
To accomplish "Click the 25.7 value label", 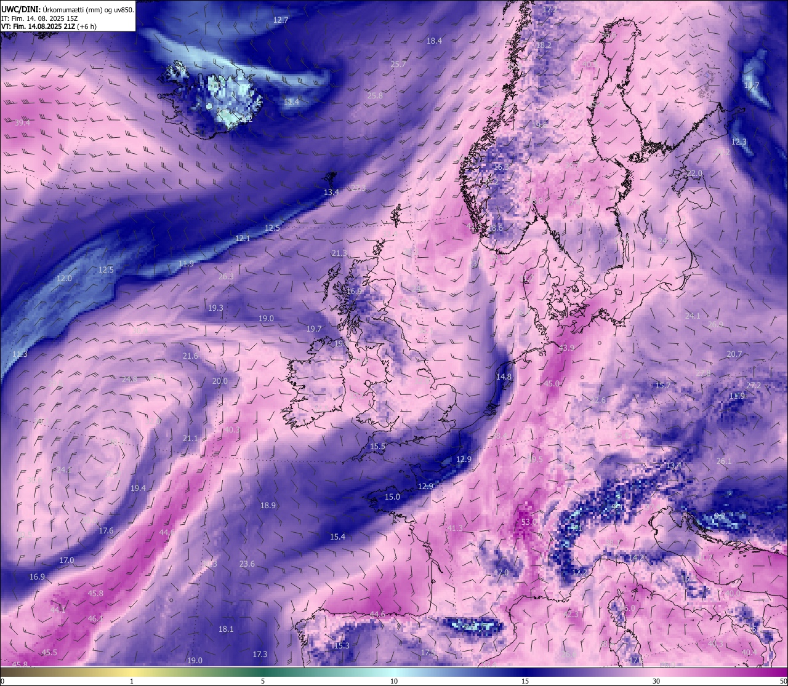I will (x=398, y=64).
